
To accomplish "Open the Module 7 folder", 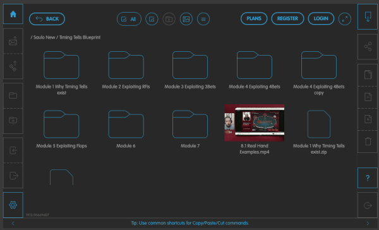I will tap(190, 124).
